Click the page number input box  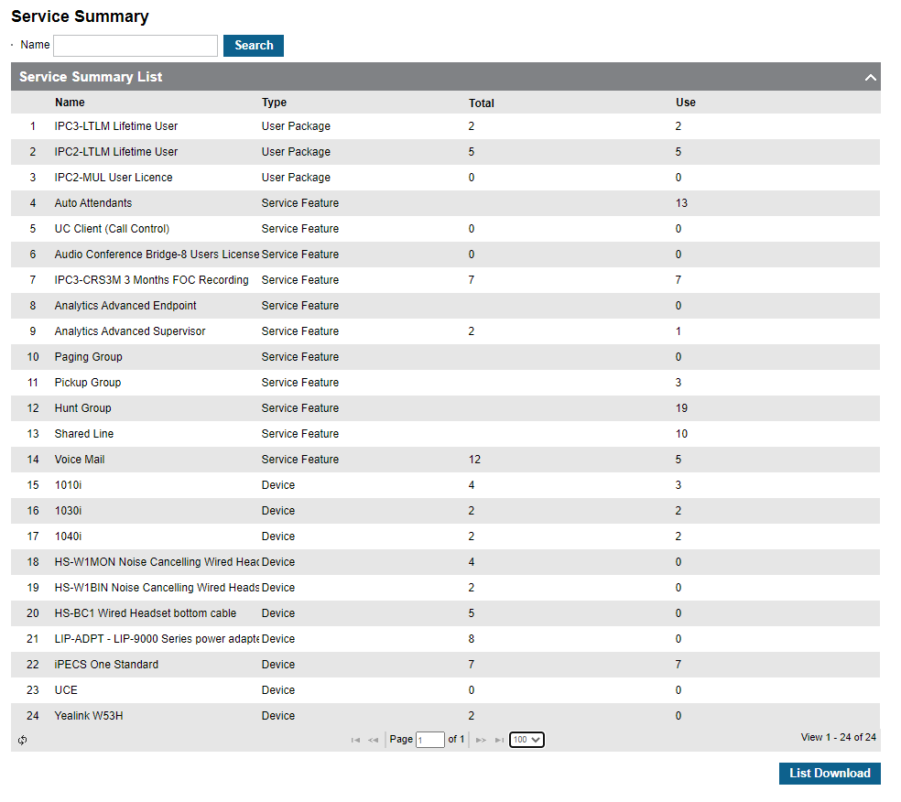pos(429,740)
